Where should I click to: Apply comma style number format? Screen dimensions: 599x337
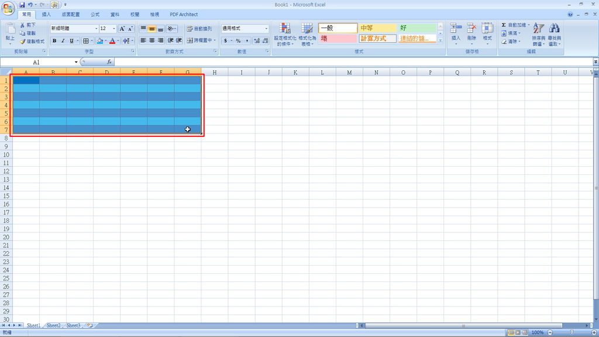click(247, 40)
